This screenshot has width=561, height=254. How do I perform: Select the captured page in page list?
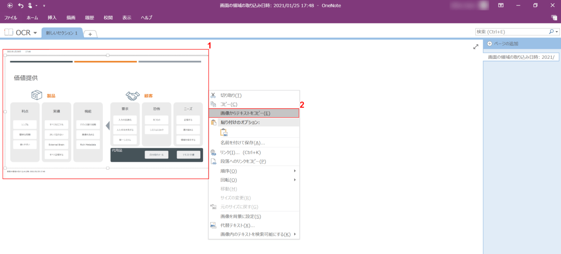(x=521, y=57)
